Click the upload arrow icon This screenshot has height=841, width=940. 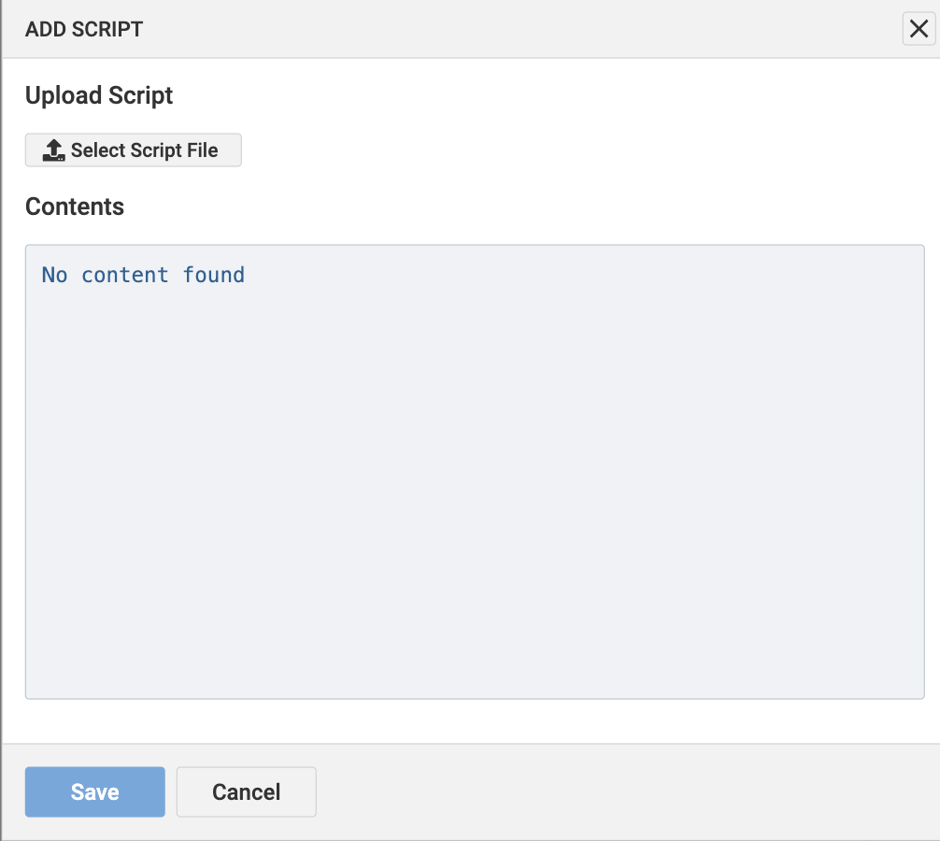click(54, 150)
